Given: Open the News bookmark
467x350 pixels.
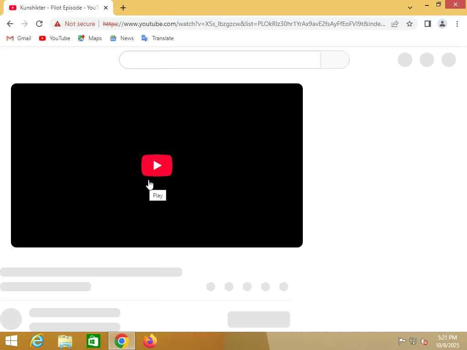Looking at the screenshot, I should [121, 38].
